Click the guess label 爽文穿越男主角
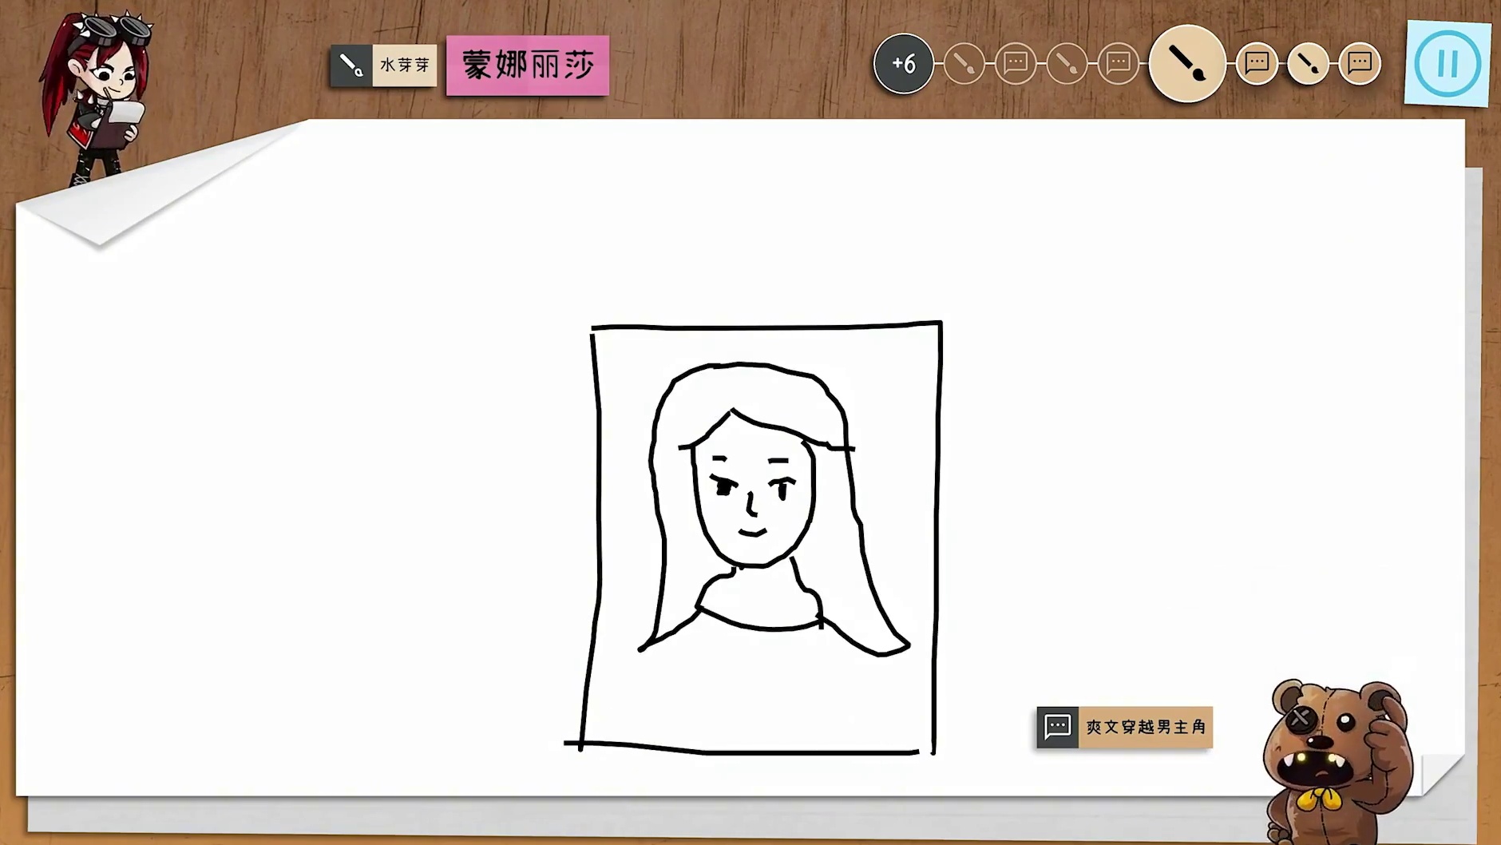This screenshot has width=1501, height=845. coord(1145,727)
